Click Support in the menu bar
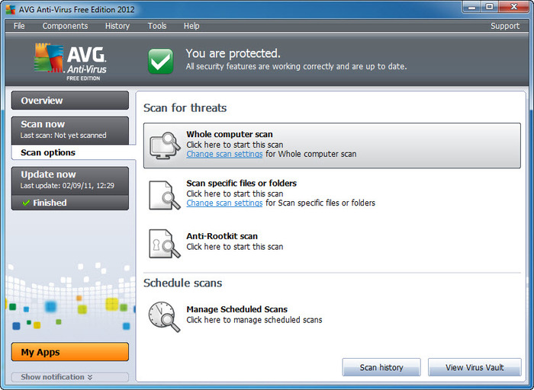Image resolution: width=534 pixels, height=390 pixels. pos(505,26)
